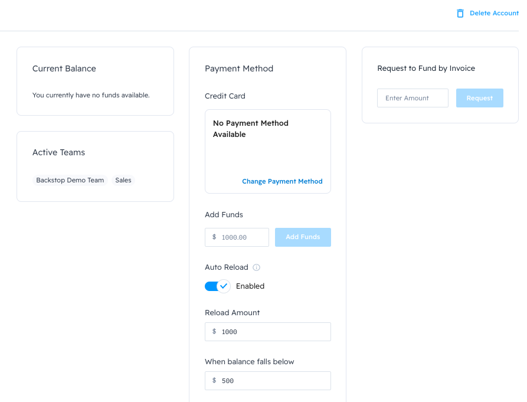527x402 pixels.
Task: Click the Enabled label beside the toggle
Action: coord(250,286)
